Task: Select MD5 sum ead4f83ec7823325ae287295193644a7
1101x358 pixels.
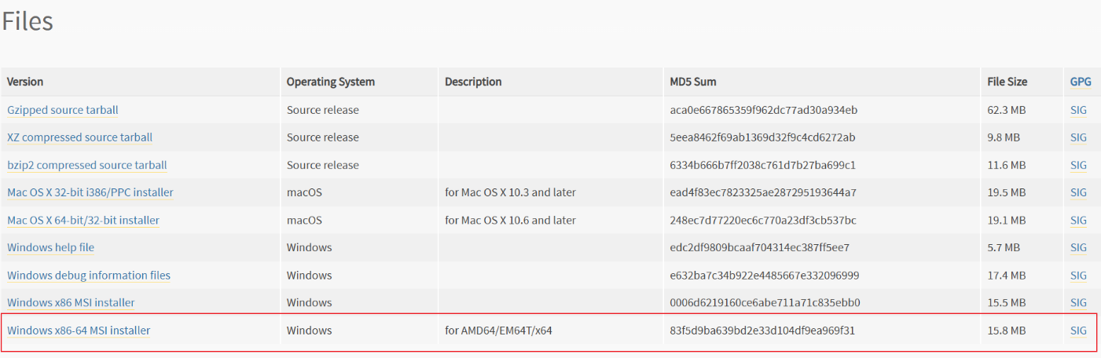Action: coord(763,192)
